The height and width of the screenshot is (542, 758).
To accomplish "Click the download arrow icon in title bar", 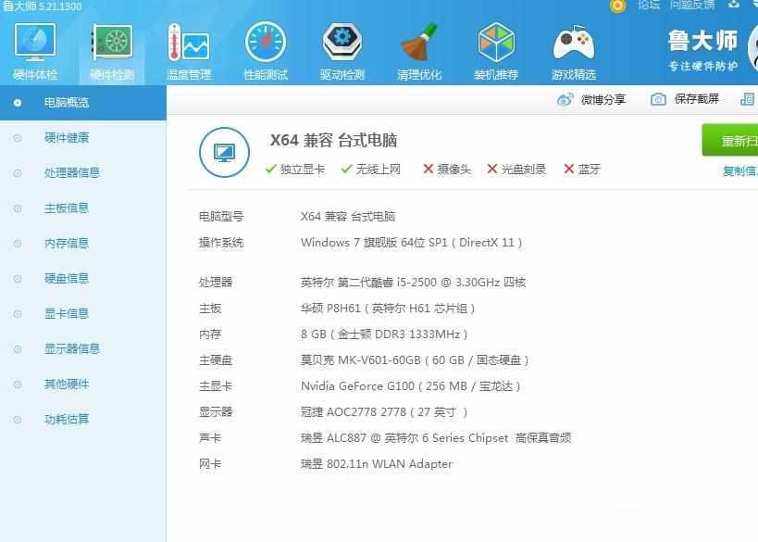I will pos(733,5).
